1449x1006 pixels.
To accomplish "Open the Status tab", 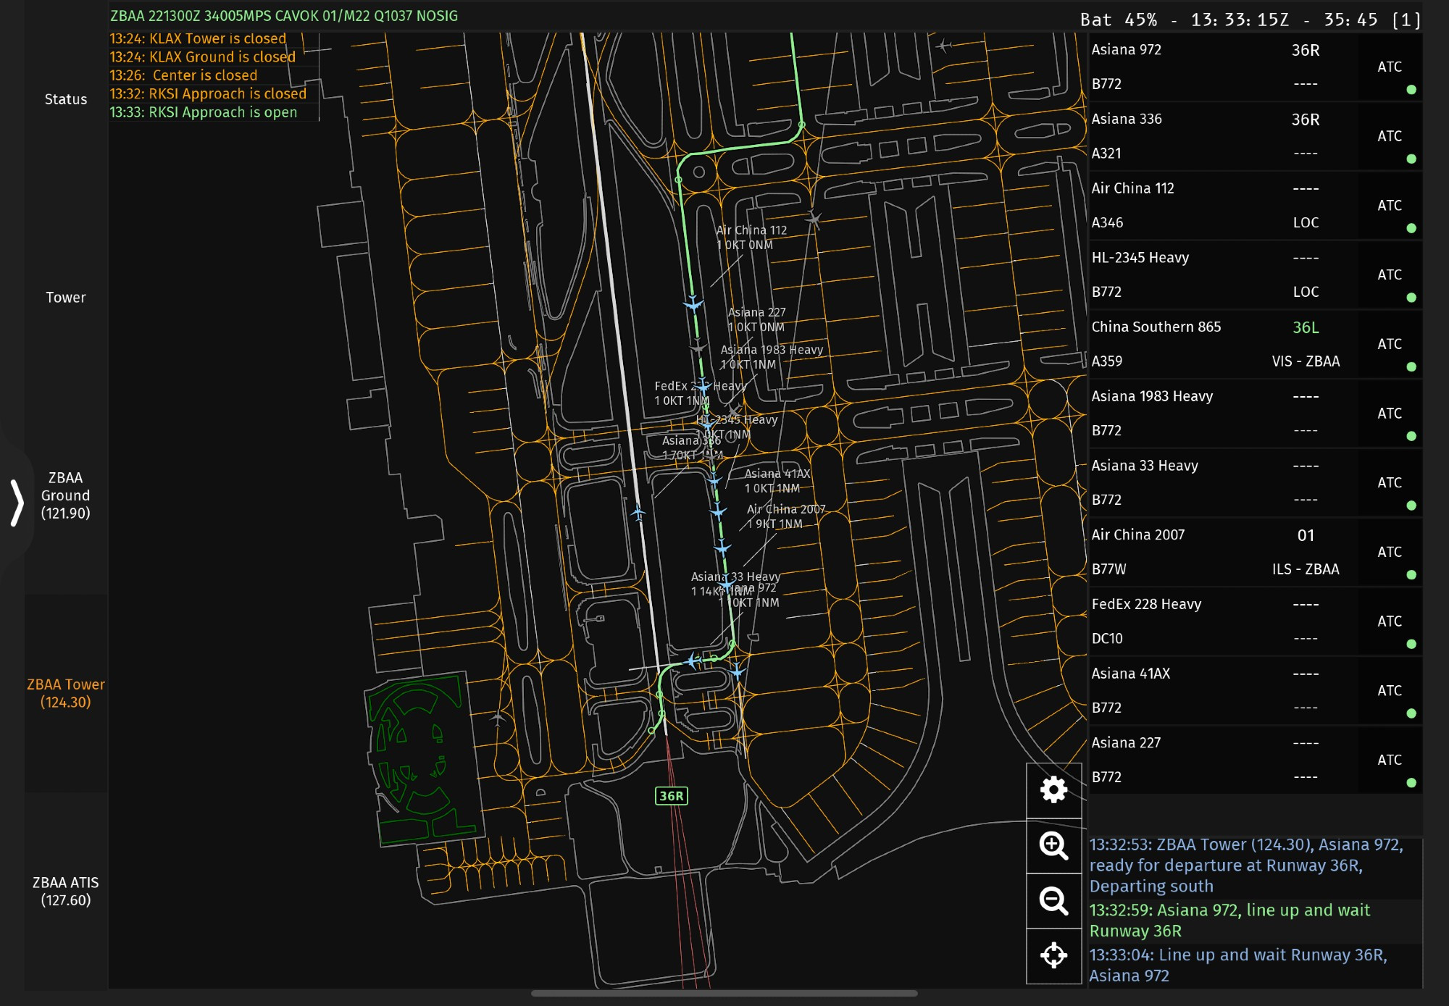I will click(x=66, y=99).
